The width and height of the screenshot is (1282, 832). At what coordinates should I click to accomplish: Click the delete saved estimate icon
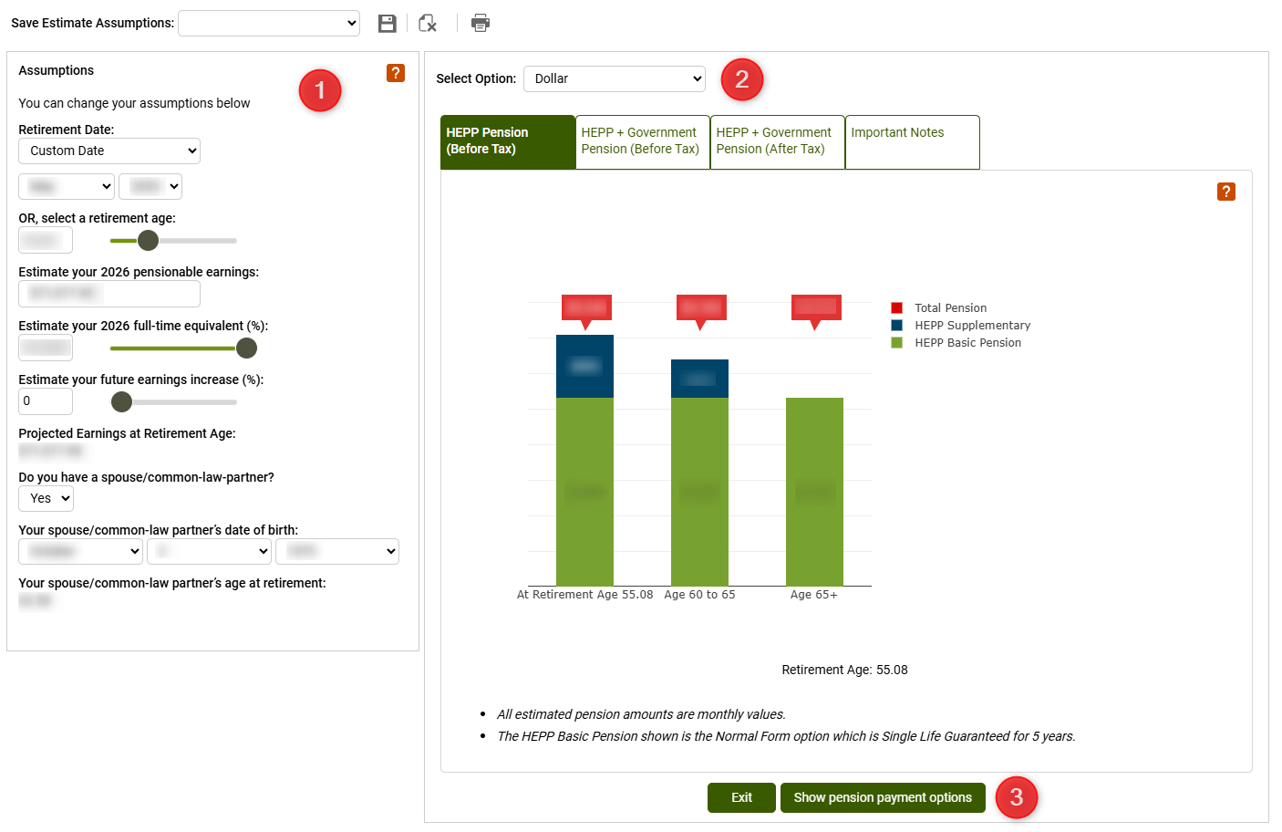[428, 24]
